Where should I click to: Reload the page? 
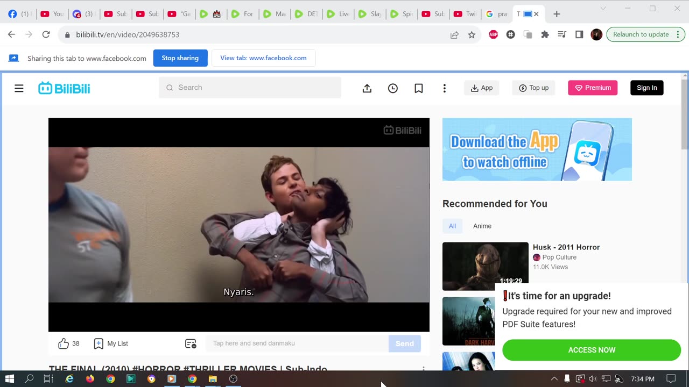coord(46,34)
